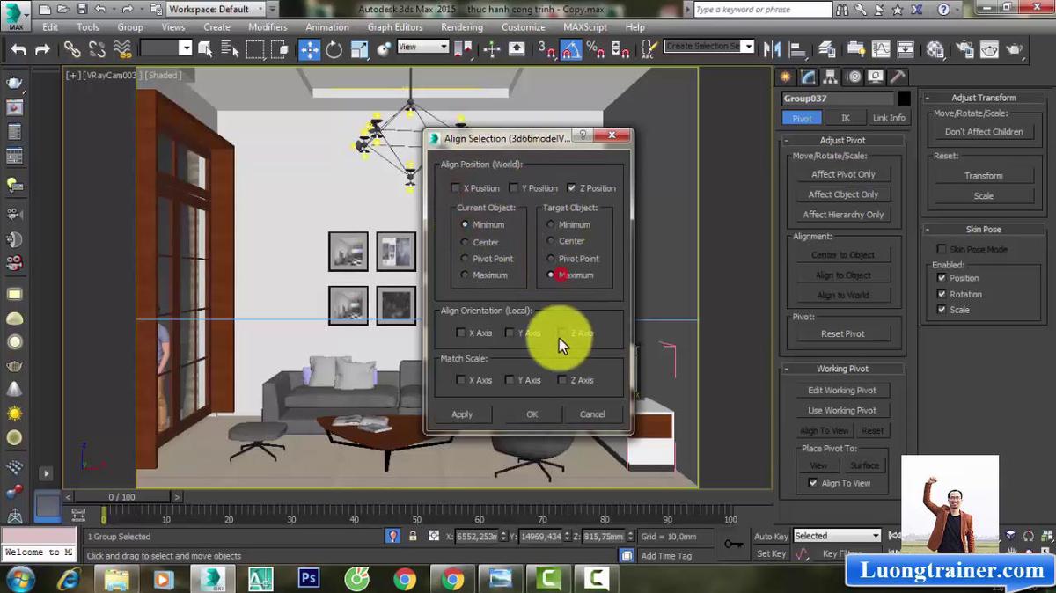Expand the Create Selection Set dropdown
This screenshot has height=593, width=1056.
748,47
